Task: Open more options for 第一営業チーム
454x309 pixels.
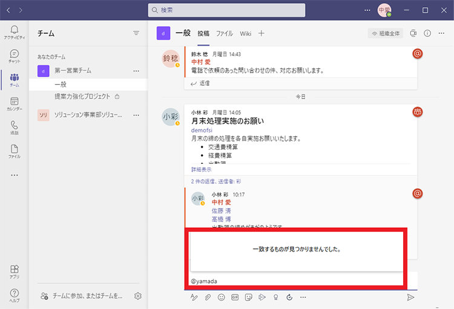Action: click(x=136, y=71)
